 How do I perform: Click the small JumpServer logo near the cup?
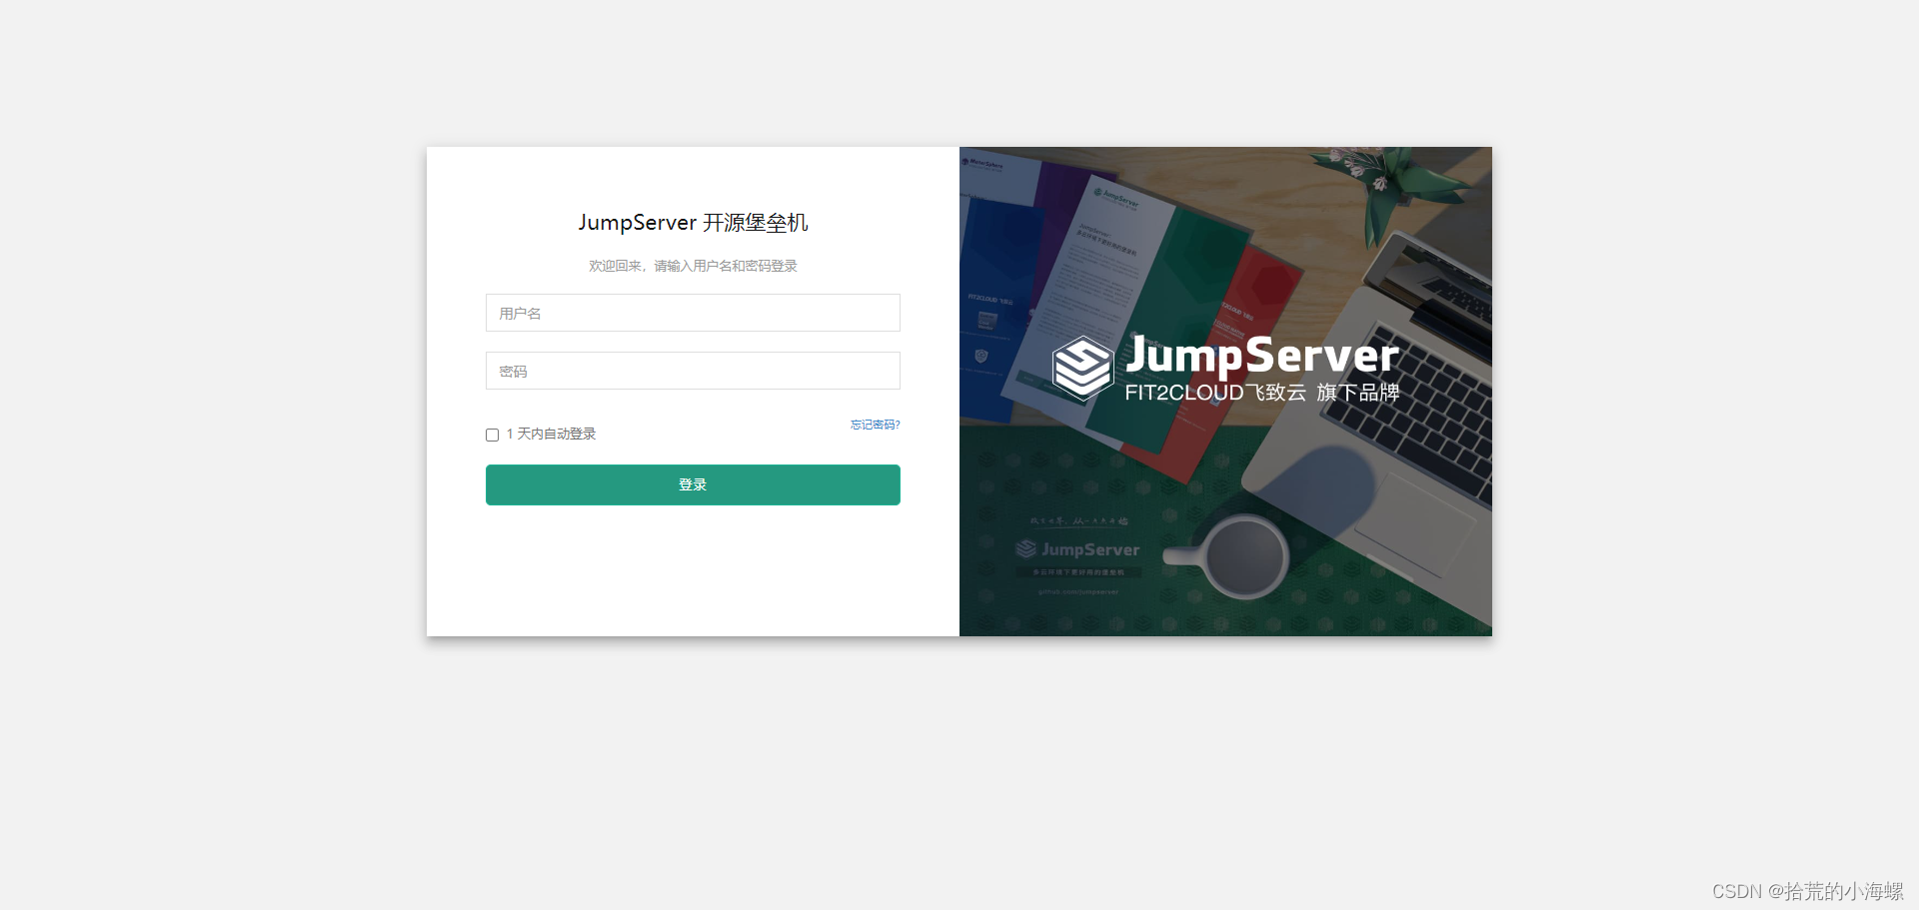point(1077,549)
